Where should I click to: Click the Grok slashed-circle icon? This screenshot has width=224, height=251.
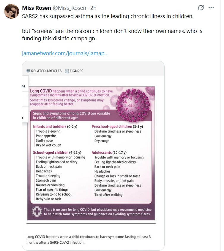201,8
